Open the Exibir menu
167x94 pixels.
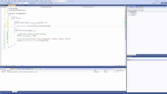[x=9, y=1]
